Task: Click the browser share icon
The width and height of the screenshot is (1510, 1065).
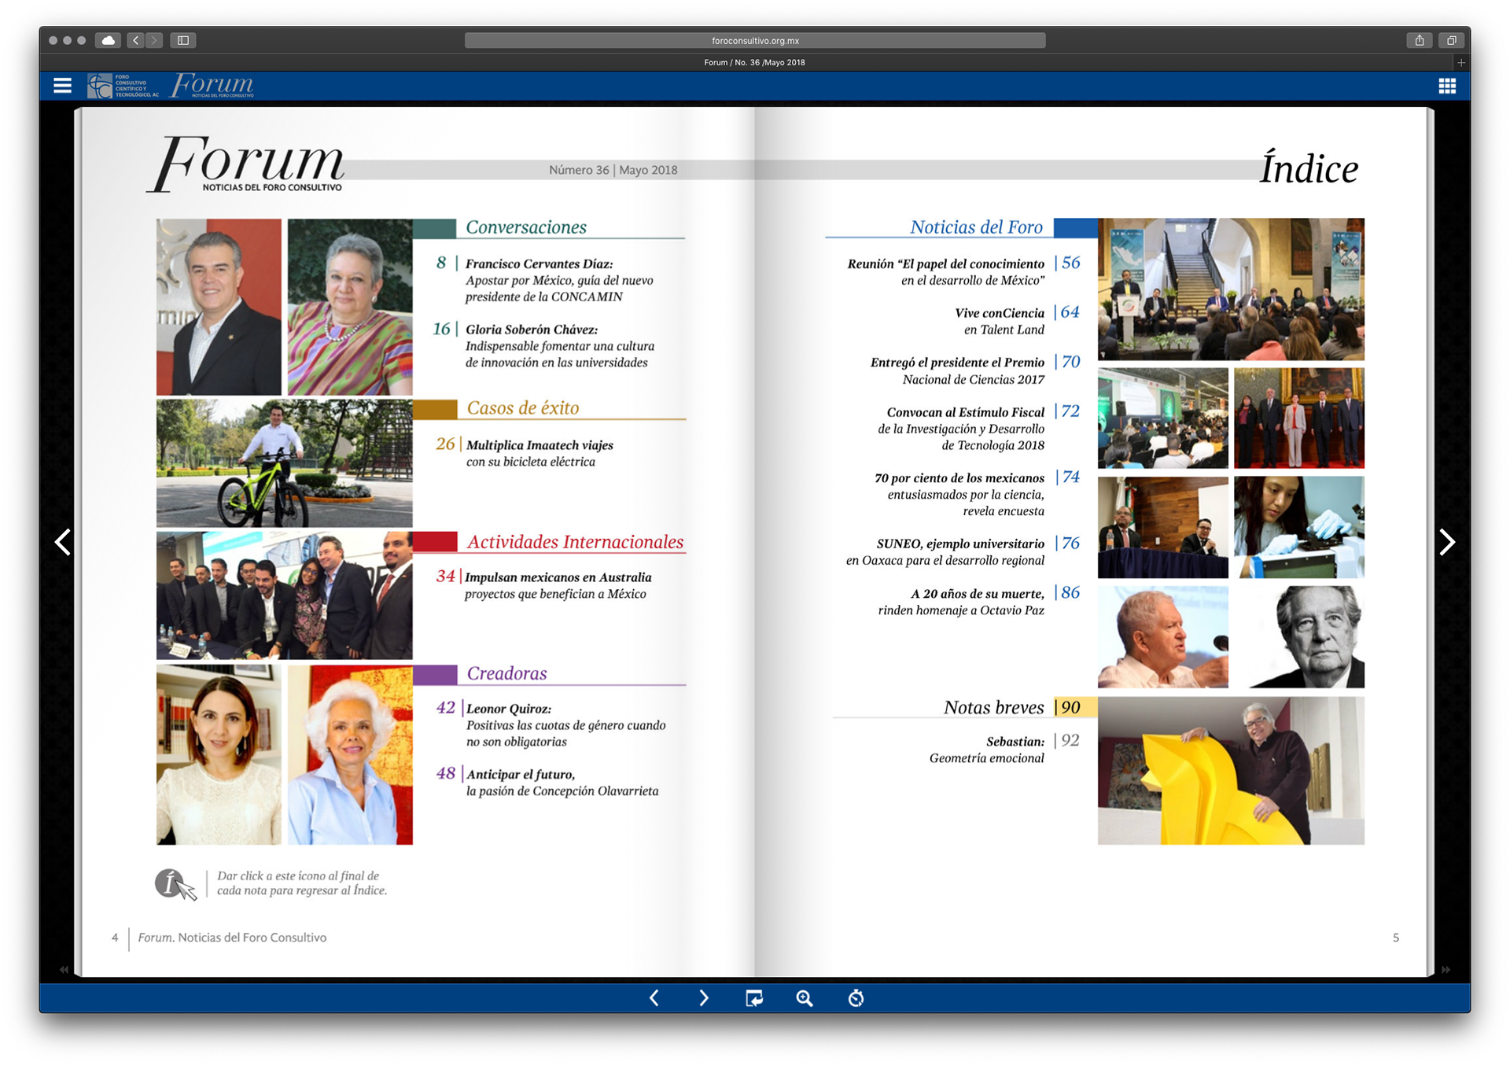Action: 1420,40
